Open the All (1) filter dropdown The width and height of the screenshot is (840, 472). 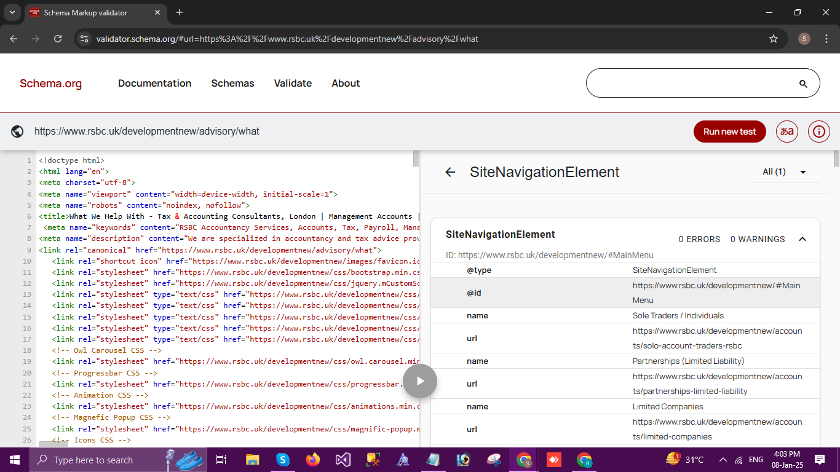tap(786, 171)
